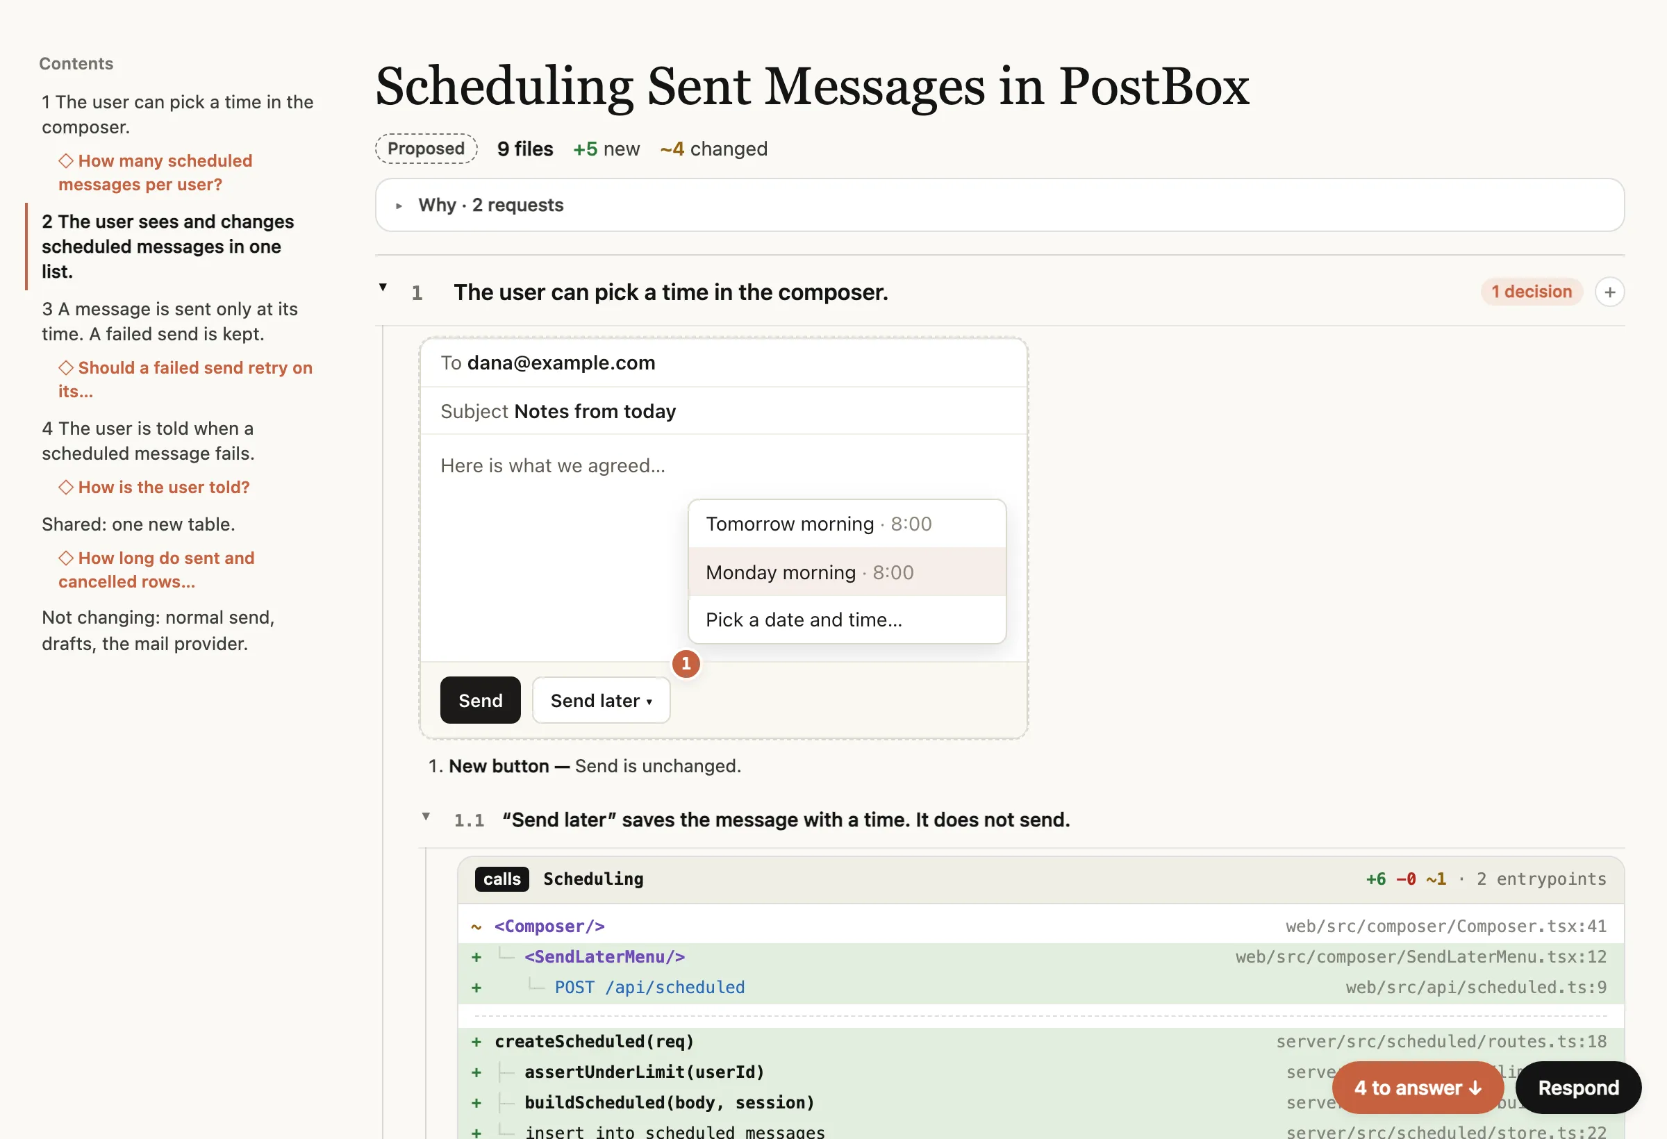Image resolution: width=1667 pixels, height=1139 pixels.
Task: Open contents item '4 The user is told'
Action: pyautogui.click(x=148, y=440)
